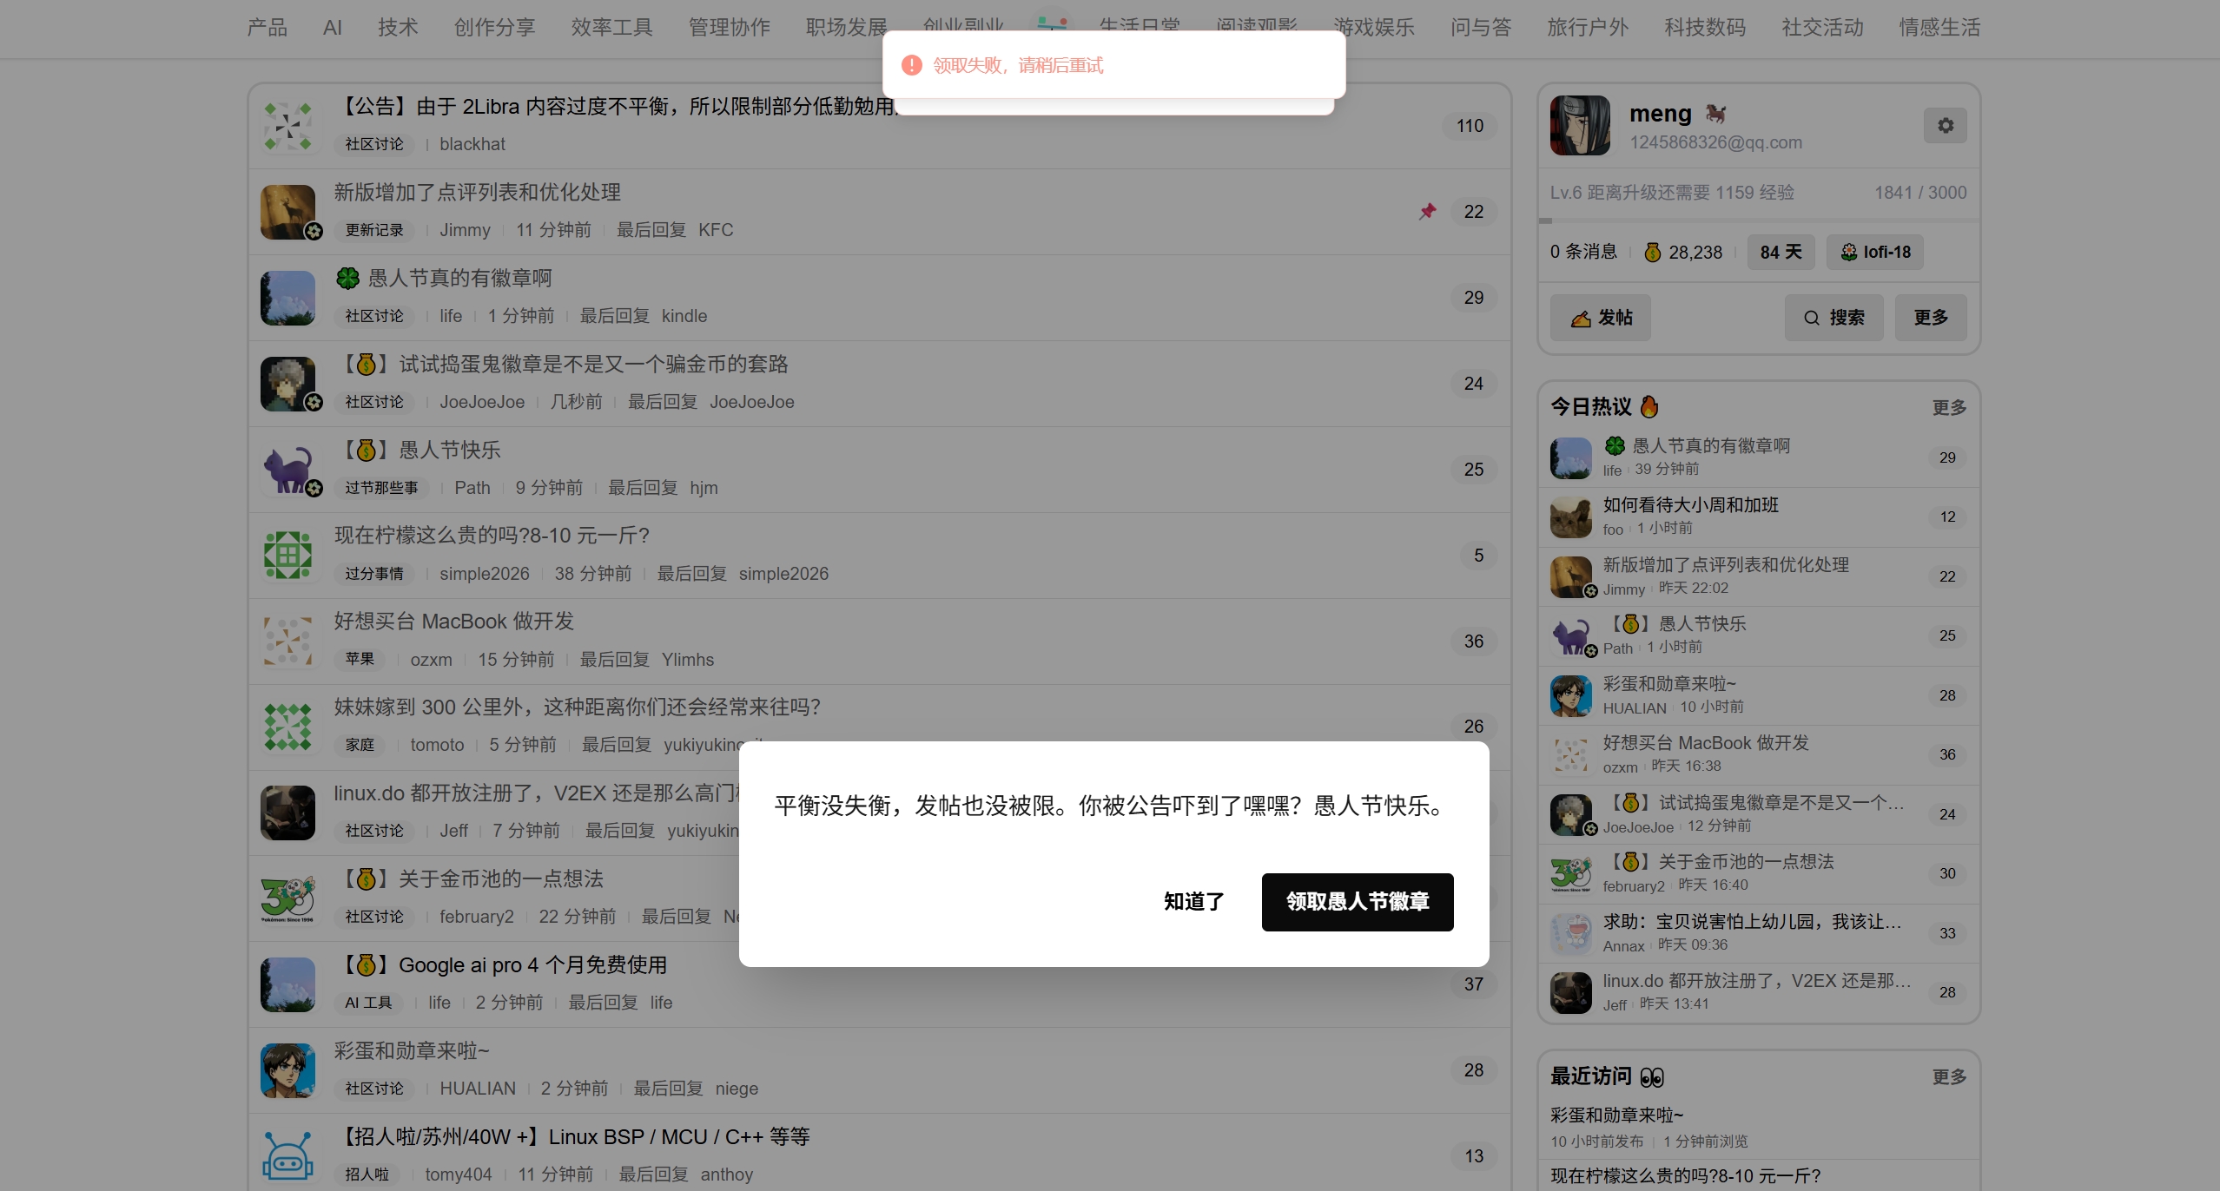Screen dimensions: 2220x1191
Task: Switch to the AI category tab
Action: [x=332, y=28]
